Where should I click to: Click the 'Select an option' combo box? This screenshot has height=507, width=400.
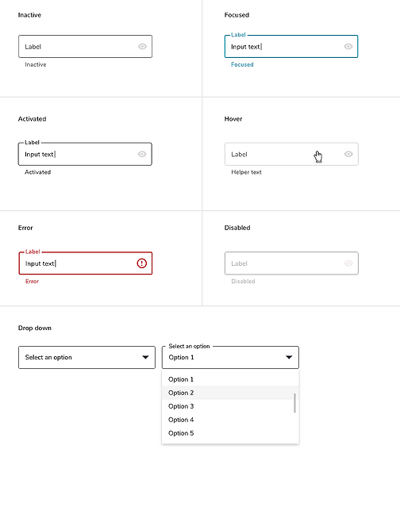pos(87,357)
